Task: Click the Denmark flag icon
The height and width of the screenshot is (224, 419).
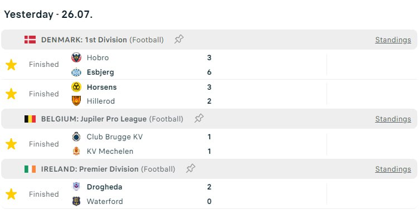Action: tap(30, 40)
